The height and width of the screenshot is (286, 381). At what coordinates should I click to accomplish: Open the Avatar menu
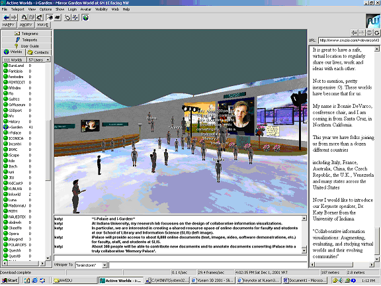pyautogui.click(x=86, y=9)
